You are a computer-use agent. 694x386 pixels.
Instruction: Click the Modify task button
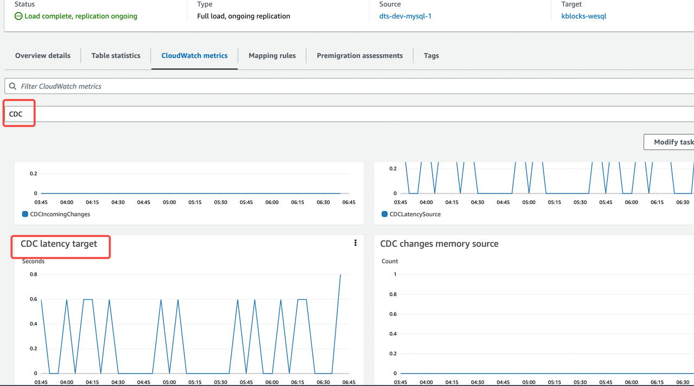[x=669, y=142]
